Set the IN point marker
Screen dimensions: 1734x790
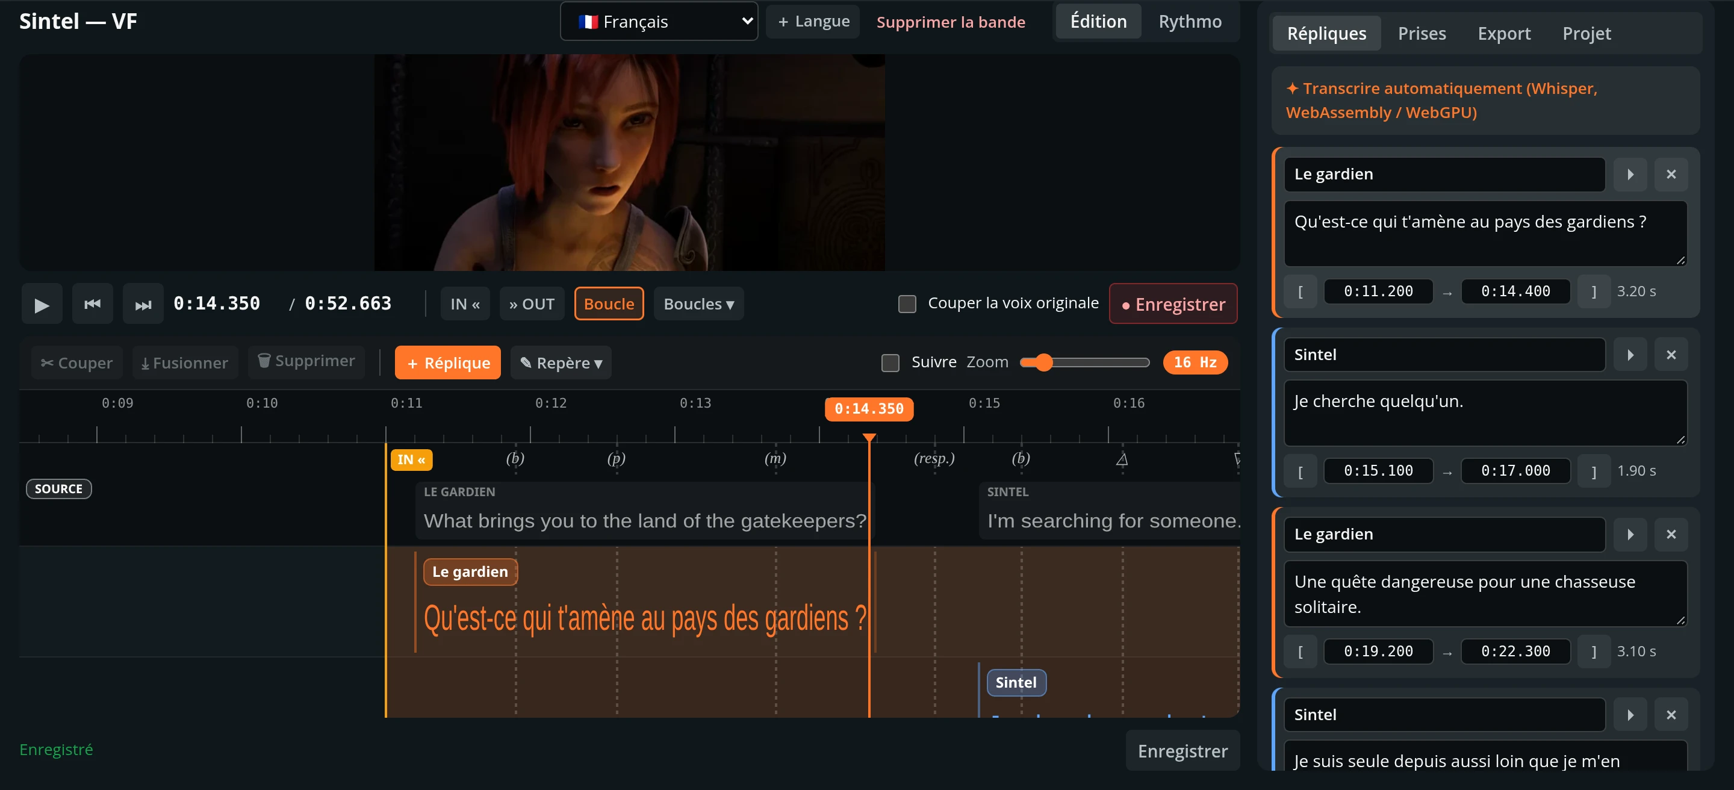(465, 304)
